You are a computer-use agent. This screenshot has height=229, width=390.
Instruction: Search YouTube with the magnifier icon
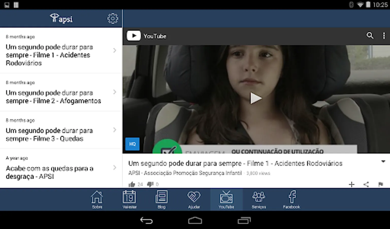[x=370, y=36]
